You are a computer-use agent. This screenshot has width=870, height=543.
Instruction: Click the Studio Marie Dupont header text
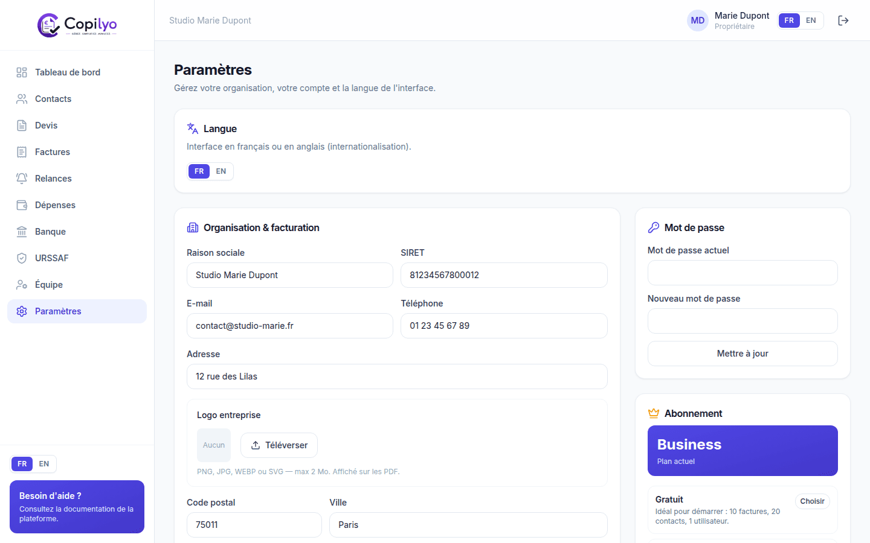tap(210, 21)
